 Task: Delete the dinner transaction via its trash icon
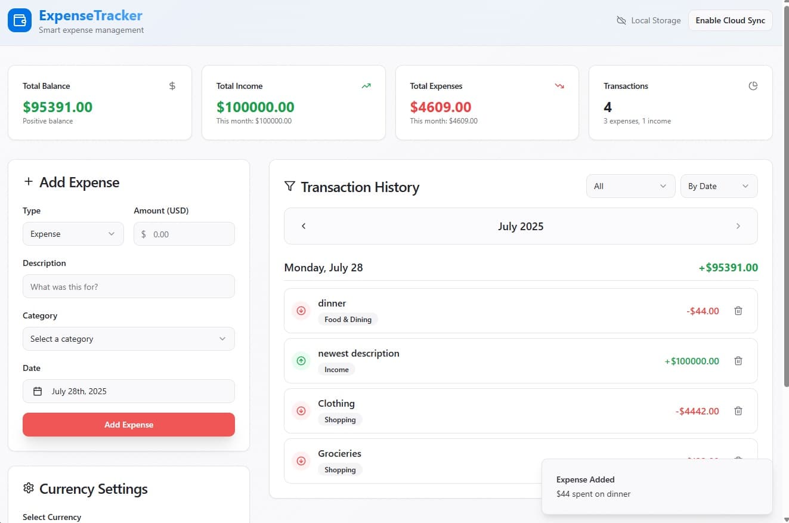738,311
